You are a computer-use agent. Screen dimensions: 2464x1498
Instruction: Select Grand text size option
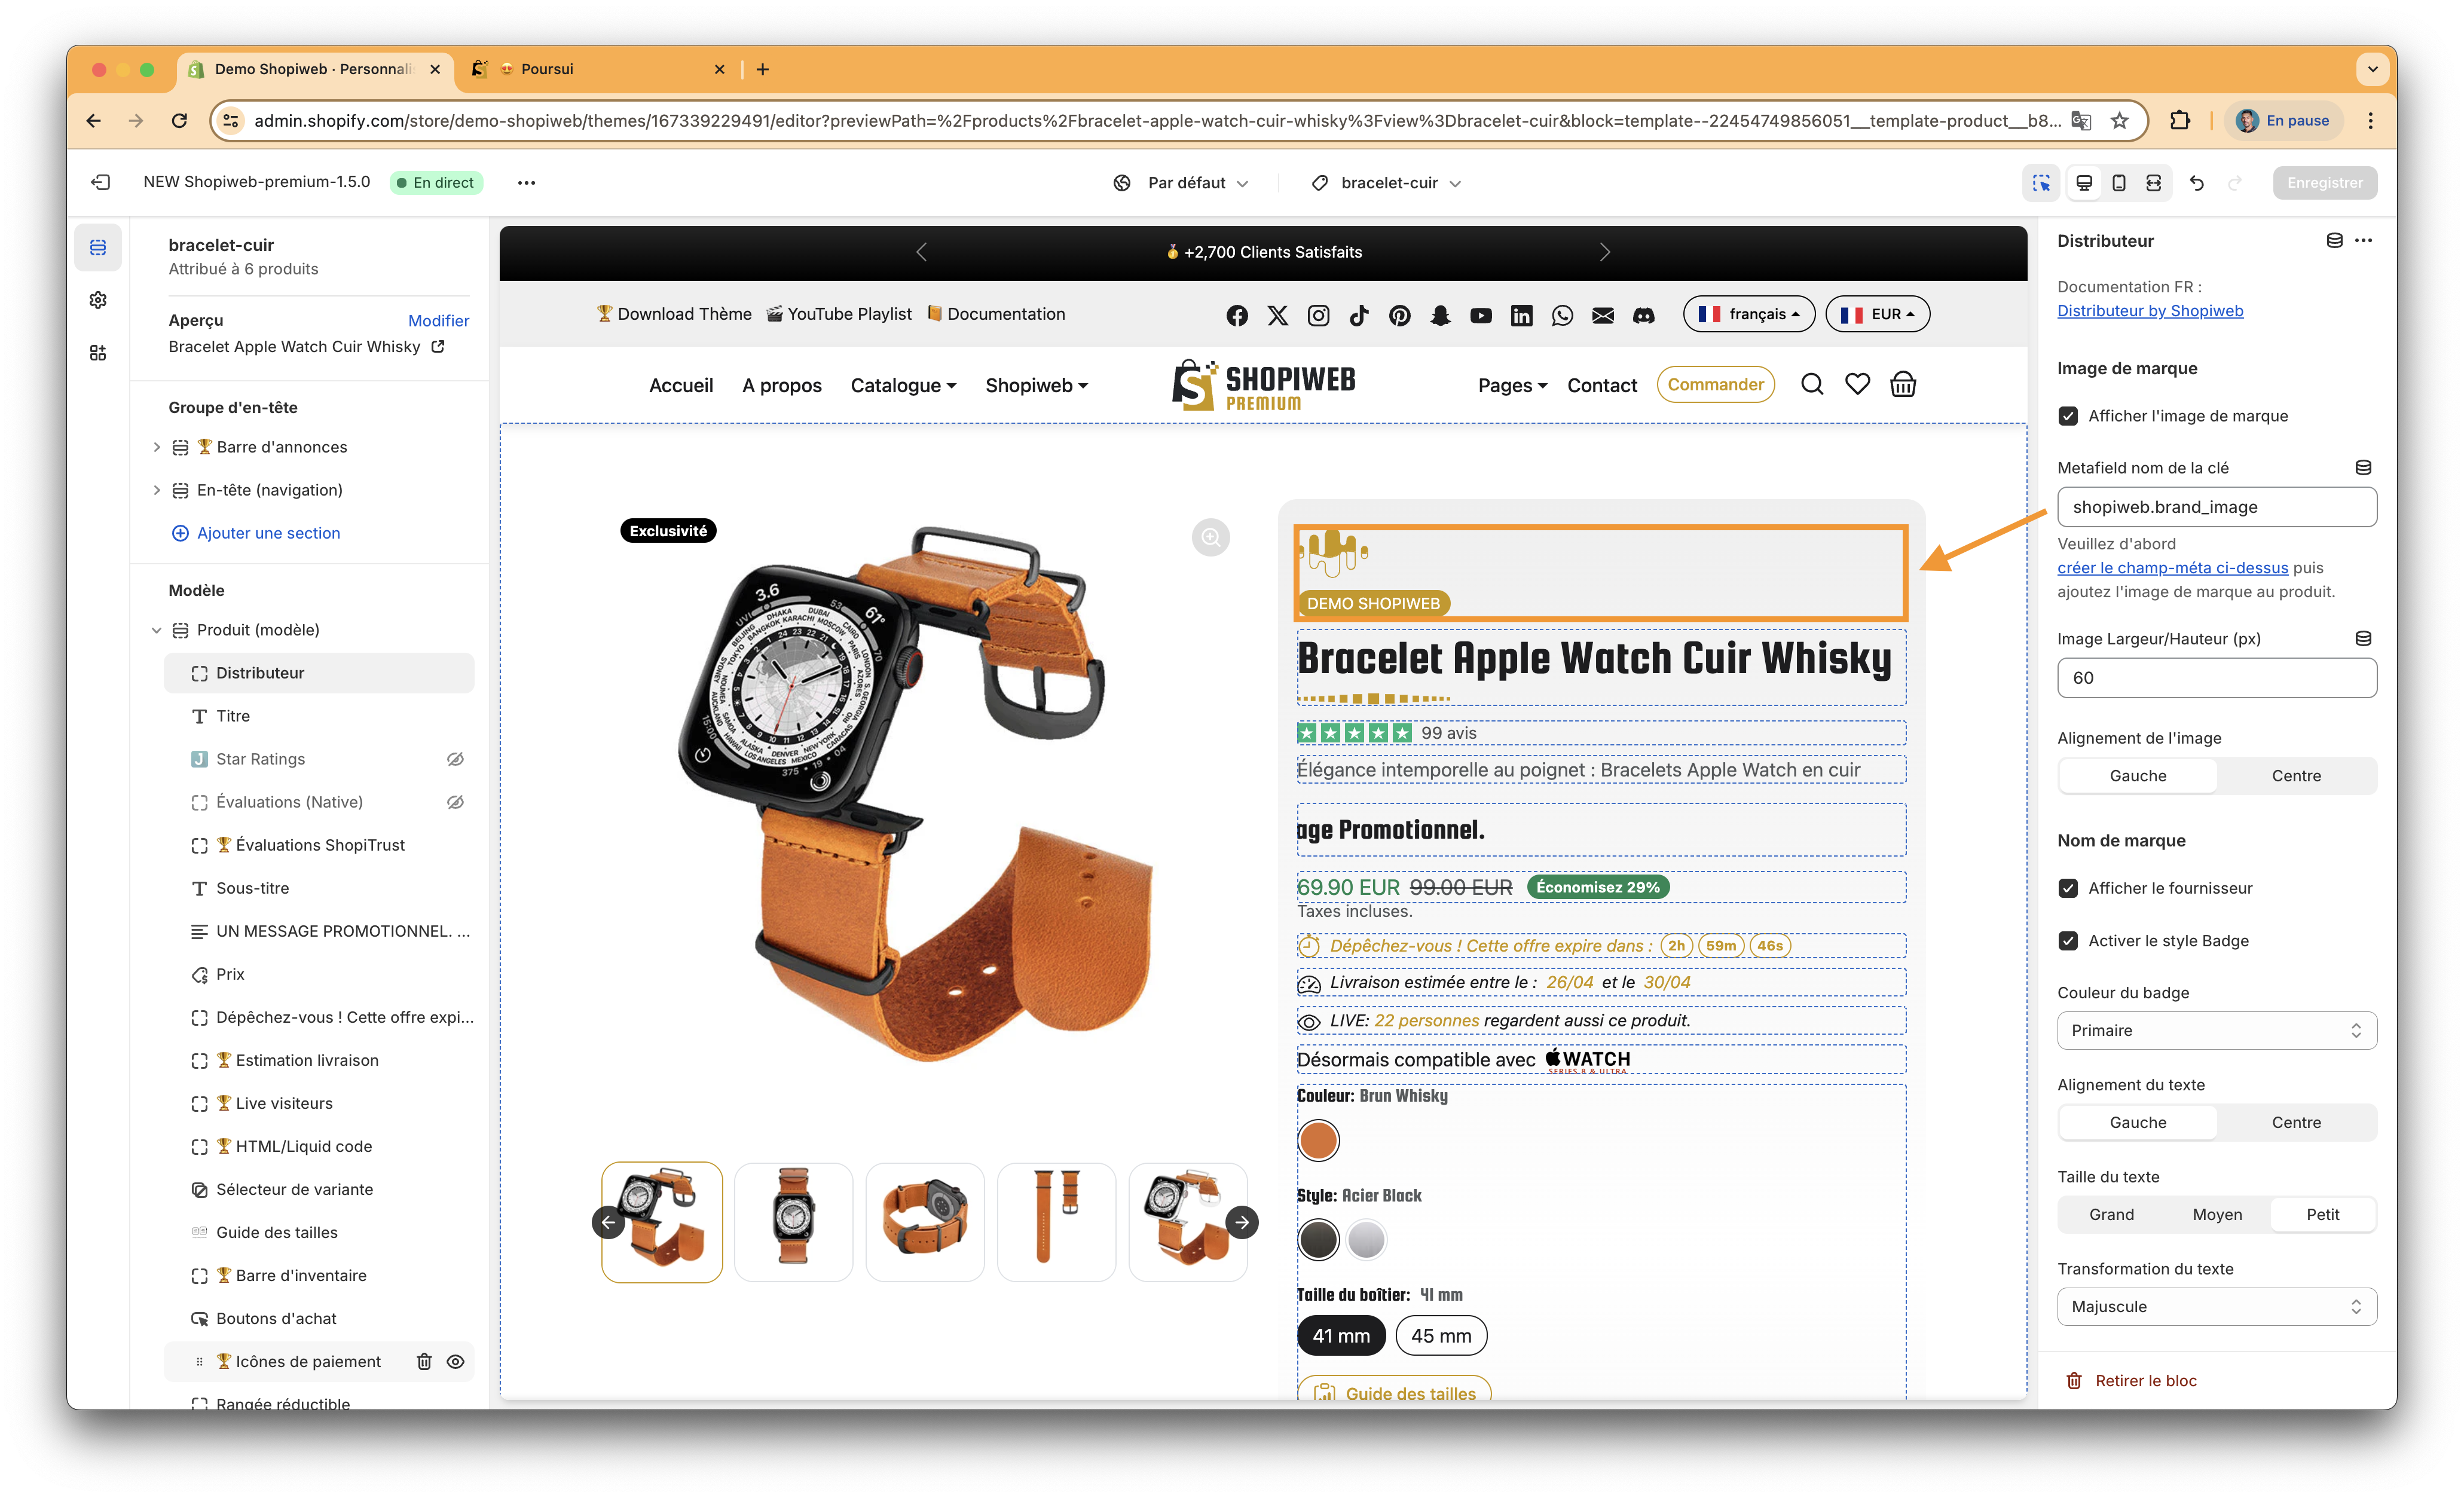click(2111, 1214)
